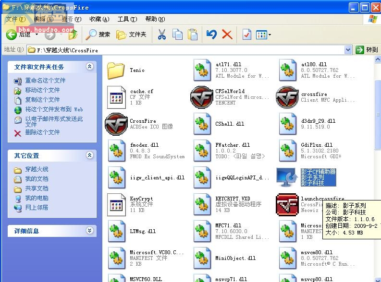Click 删除这个文件 task link
Image resolution: width=381 pixels, height=282 pixels.
43,132
